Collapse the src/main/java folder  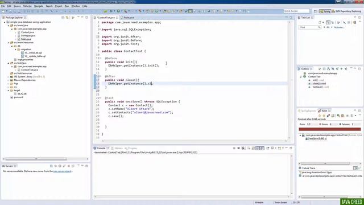click(9, 25)
